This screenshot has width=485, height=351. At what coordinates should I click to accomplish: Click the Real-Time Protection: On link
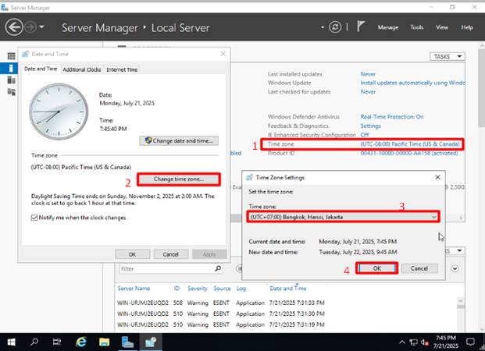tap(392, 116)
